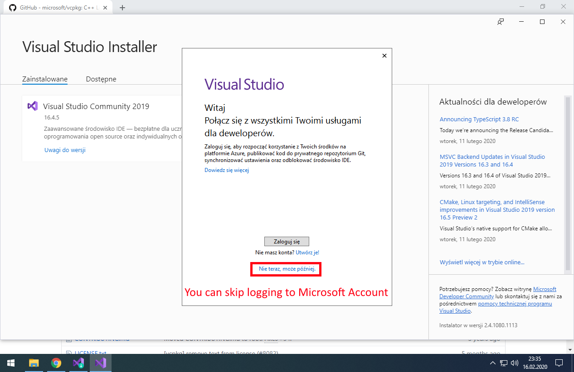574x372 pixels.
Task: Open the Dostępne tab
Action: point(101,79)
